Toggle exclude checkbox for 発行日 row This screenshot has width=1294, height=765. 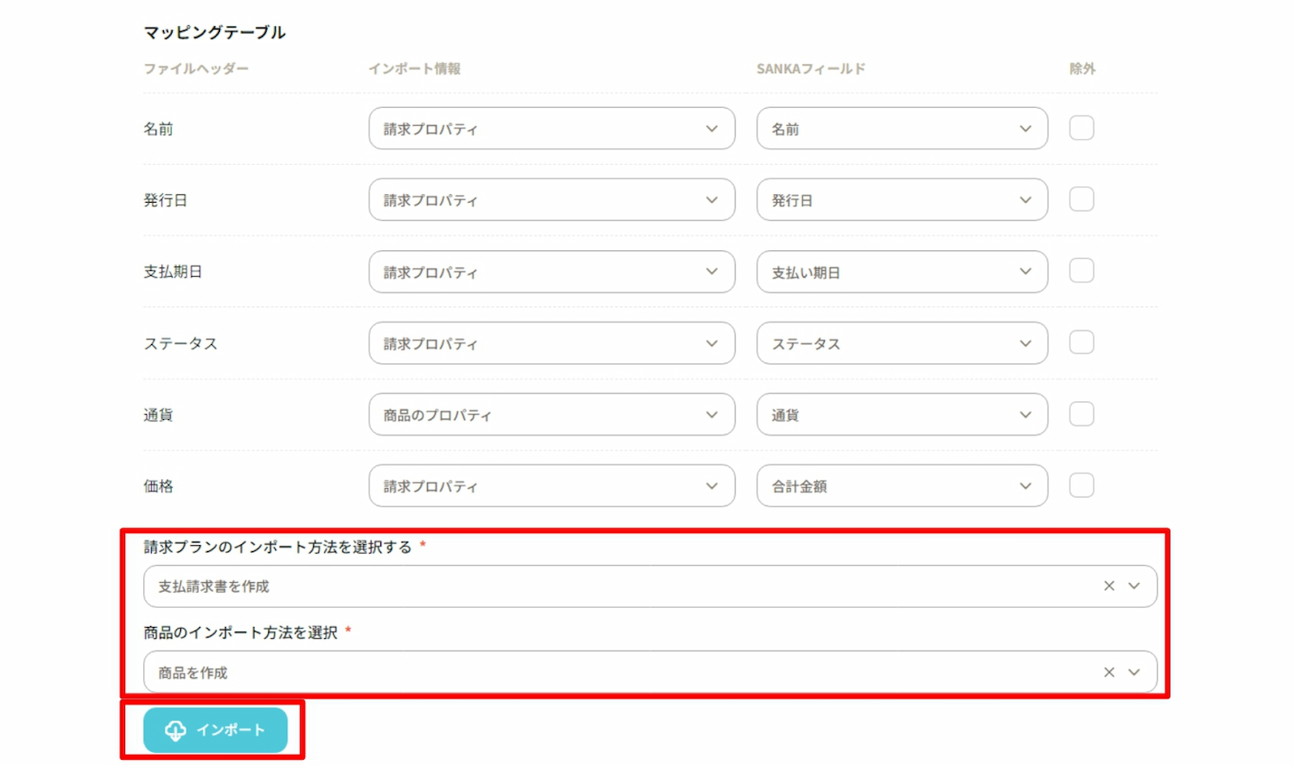(x=1081, y=200)
